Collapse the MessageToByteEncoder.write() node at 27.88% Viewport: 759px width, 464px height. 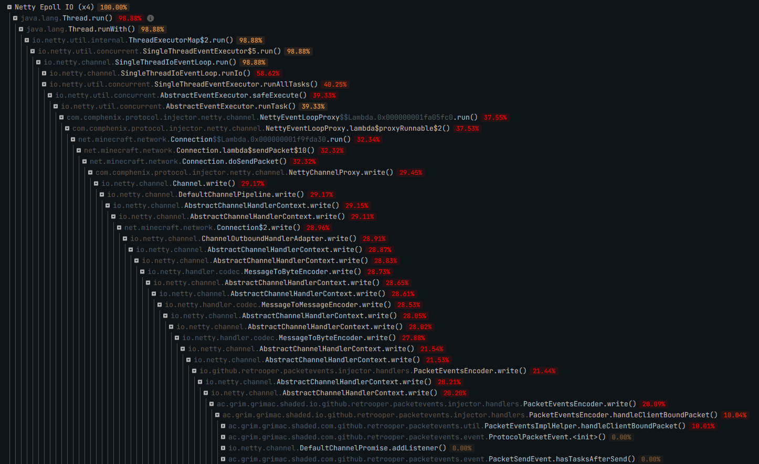[x=177, y=338]
